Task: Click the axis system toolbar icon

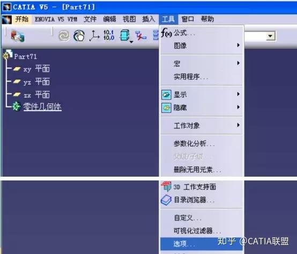Action: pyautogui.click(x=94, y=35)
